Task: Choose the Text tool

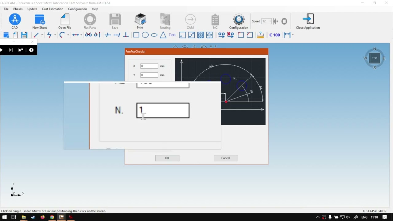Action: pos(172,35)
